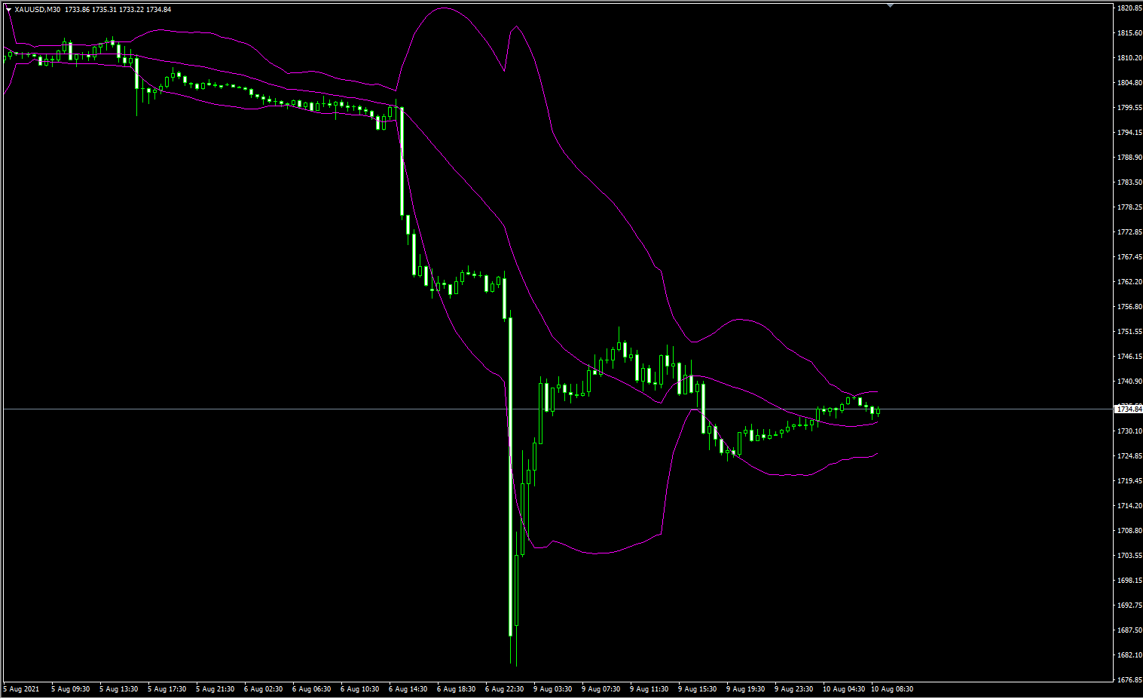Select the '9 Aug 03:30' time label
Viewport: 1143px width, 699px height.
click(552, 689)
